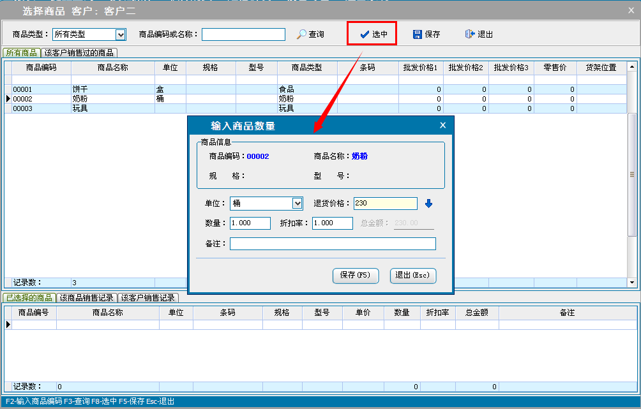Close the quantity input dialog with X

pos(442,126)
